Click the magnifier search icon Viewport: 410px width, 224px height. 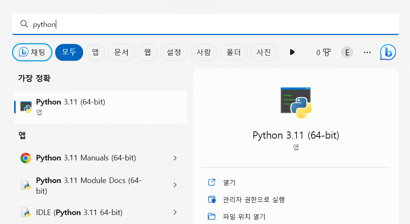[24, 24]
